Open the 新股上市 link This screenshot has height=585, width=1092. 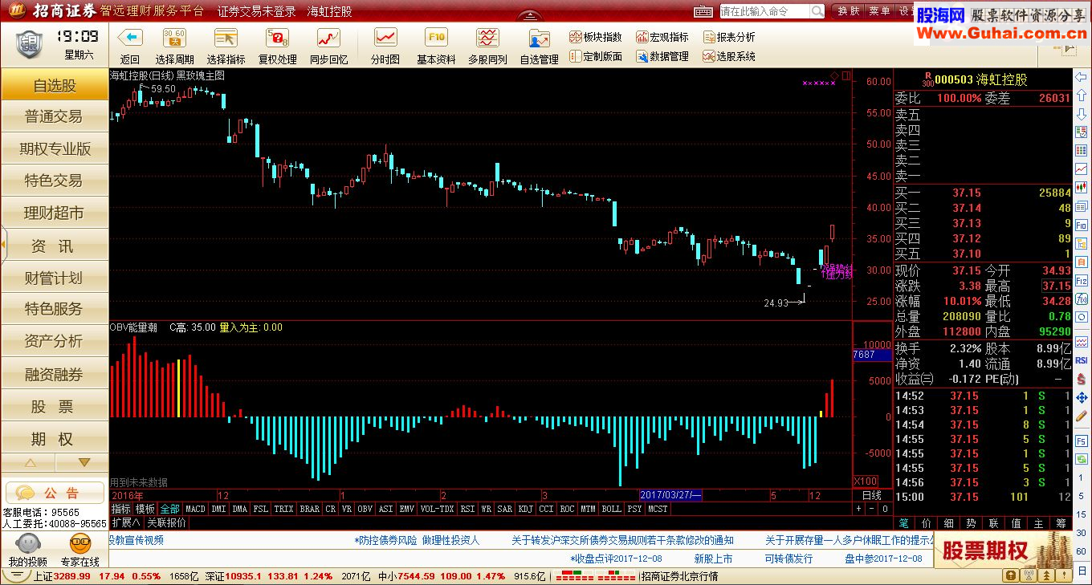click(x=713, y=559)
